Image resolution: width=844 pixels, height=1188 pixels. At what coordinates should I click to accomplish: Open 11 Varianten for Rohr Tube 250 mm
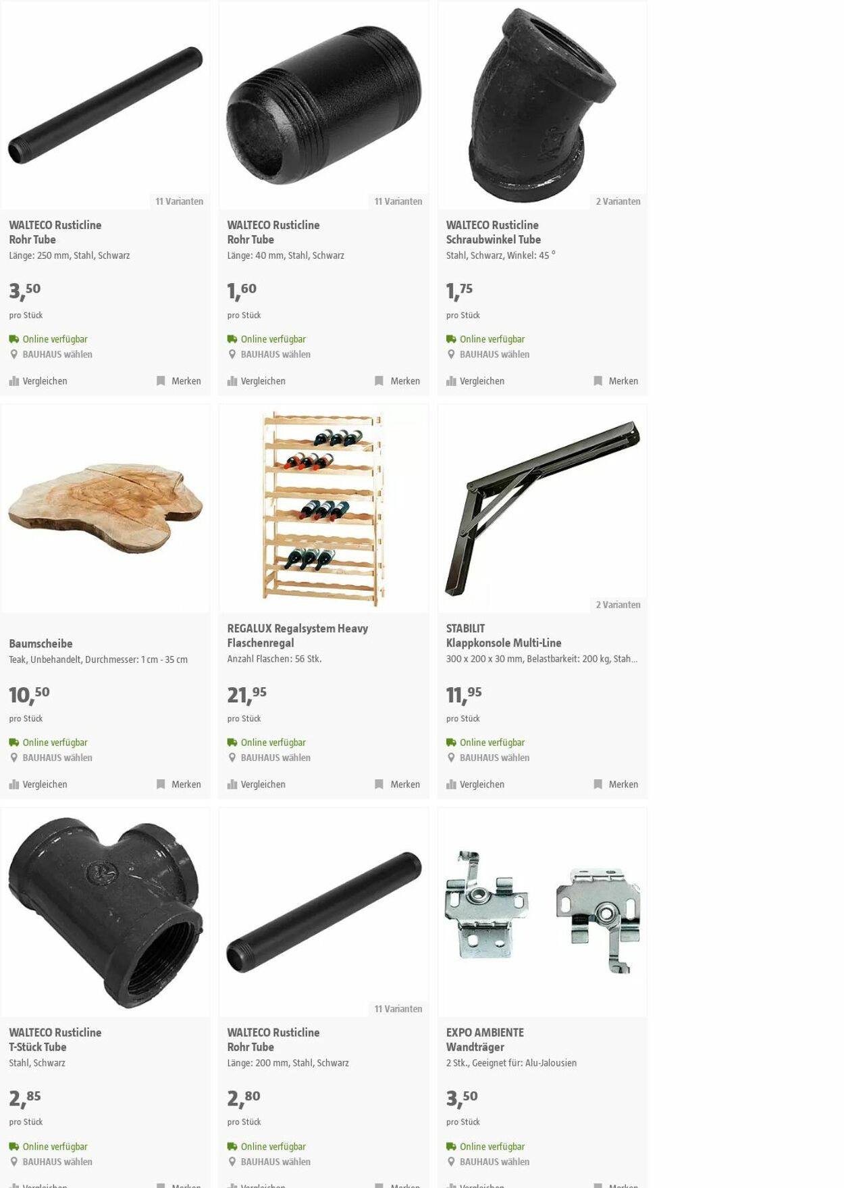[x=179, y=201]
